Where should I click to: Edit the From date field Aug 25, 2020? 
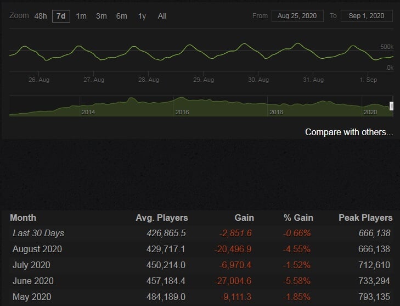[297, 16]
